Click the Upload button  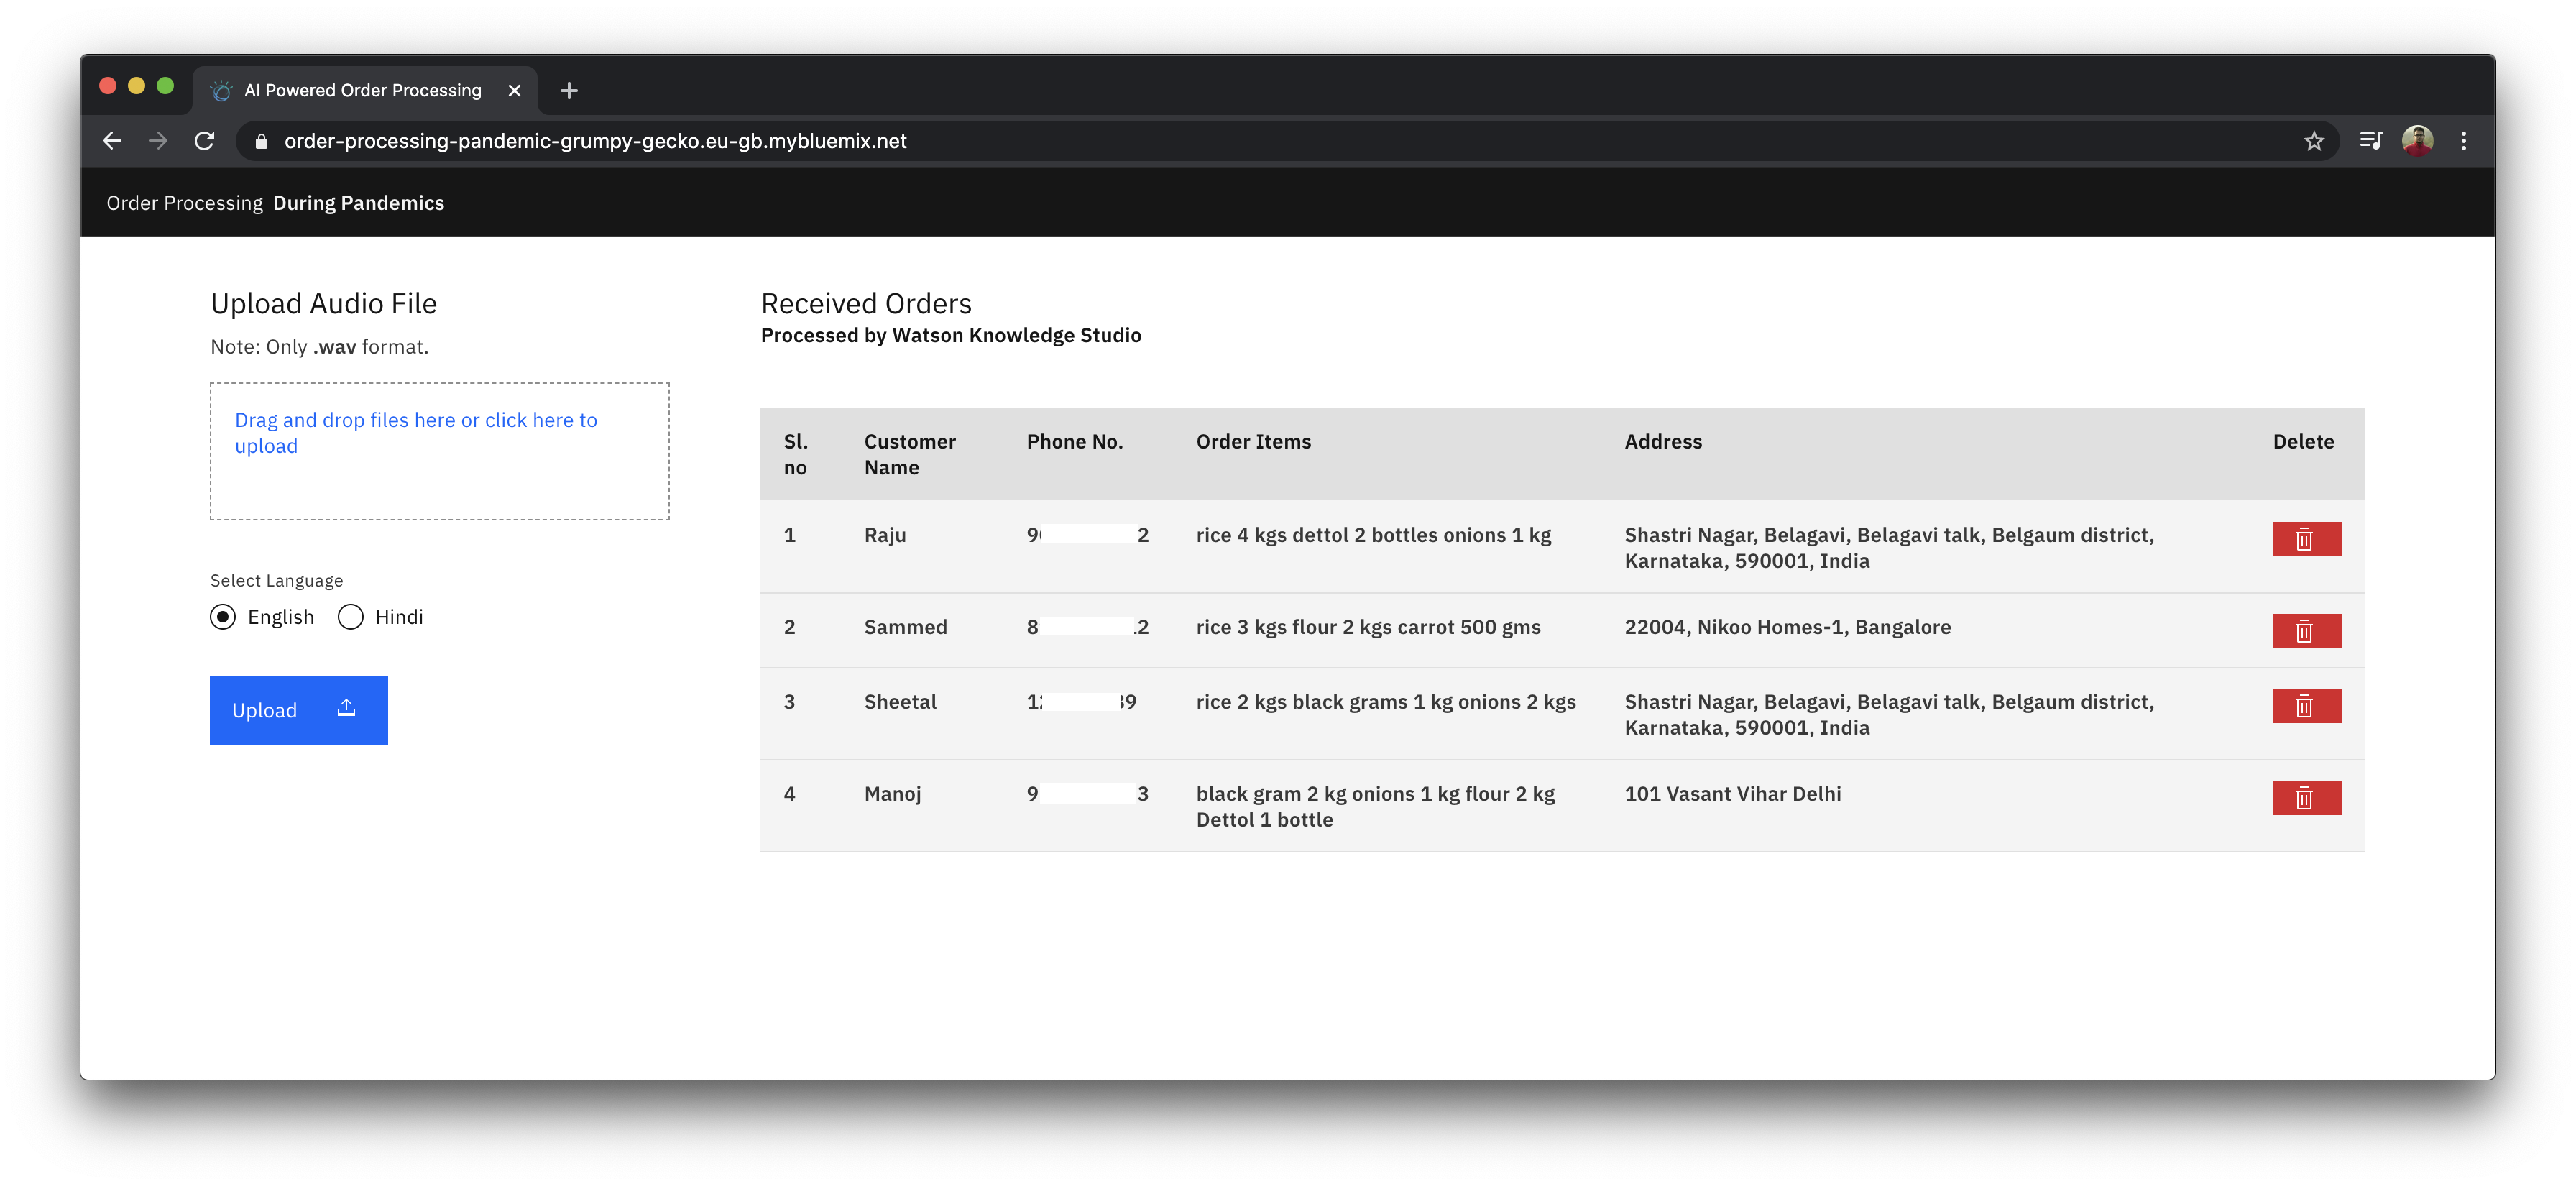pyautogui.click(x=298, y=710)
